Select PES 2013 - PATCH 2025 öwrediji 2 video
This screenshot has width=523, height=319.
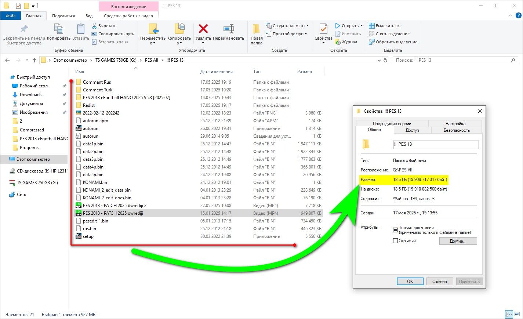click(115, 206)
